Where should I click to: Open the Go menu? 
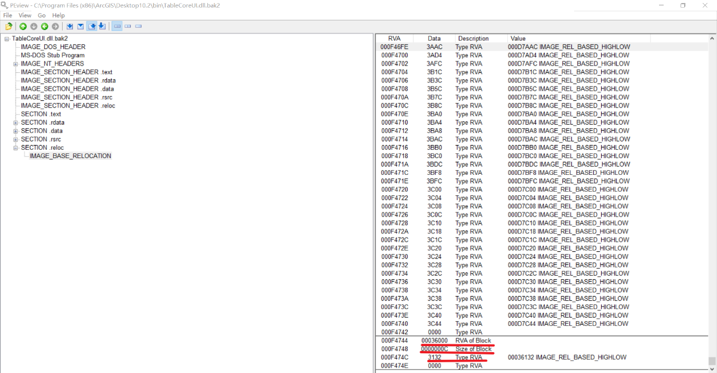[42, 15]
